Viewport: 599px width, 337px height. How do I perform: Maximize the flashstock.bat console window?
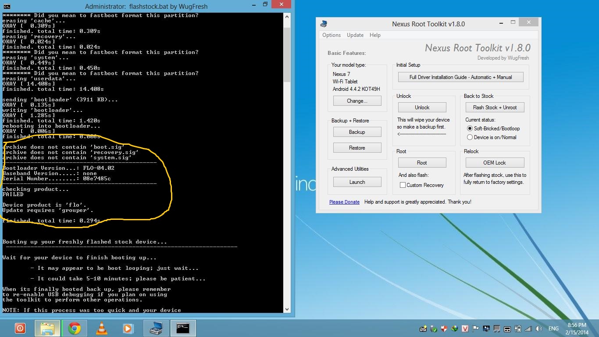tap(265, 5)
